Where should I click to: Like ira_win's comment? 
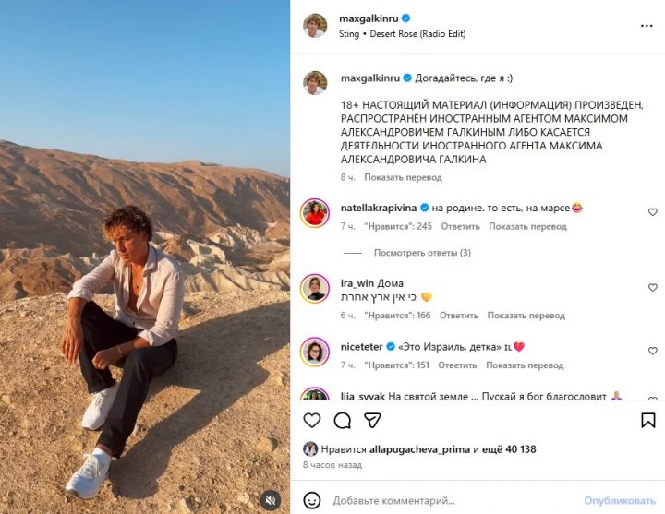point(652,288)
